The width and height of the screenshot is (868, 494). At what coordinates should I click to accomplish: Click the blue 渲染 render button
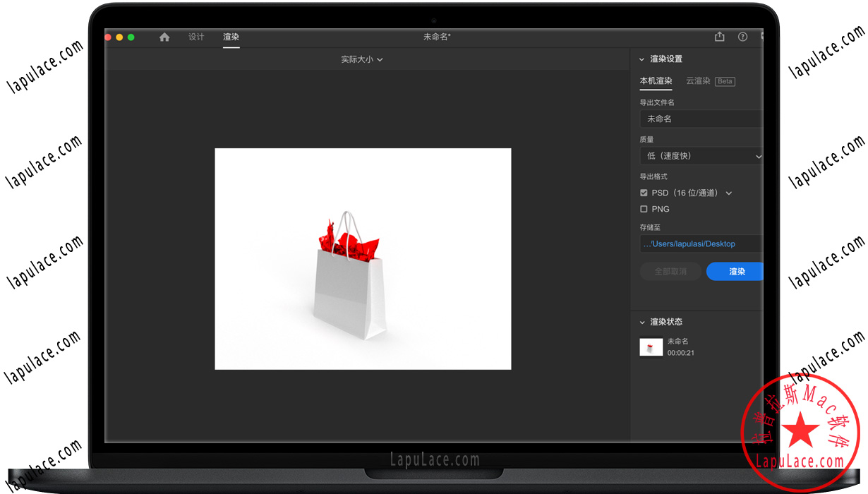click(x=737, y=271)
